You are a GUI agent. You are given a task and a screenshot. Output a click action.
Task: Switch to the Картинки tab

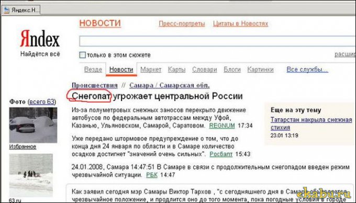[x=260, y=70]
